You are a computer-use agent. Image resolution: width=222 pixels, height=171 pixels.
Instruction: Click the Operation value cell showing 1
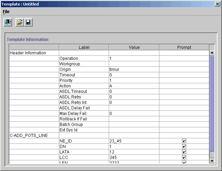coord(134,58)
